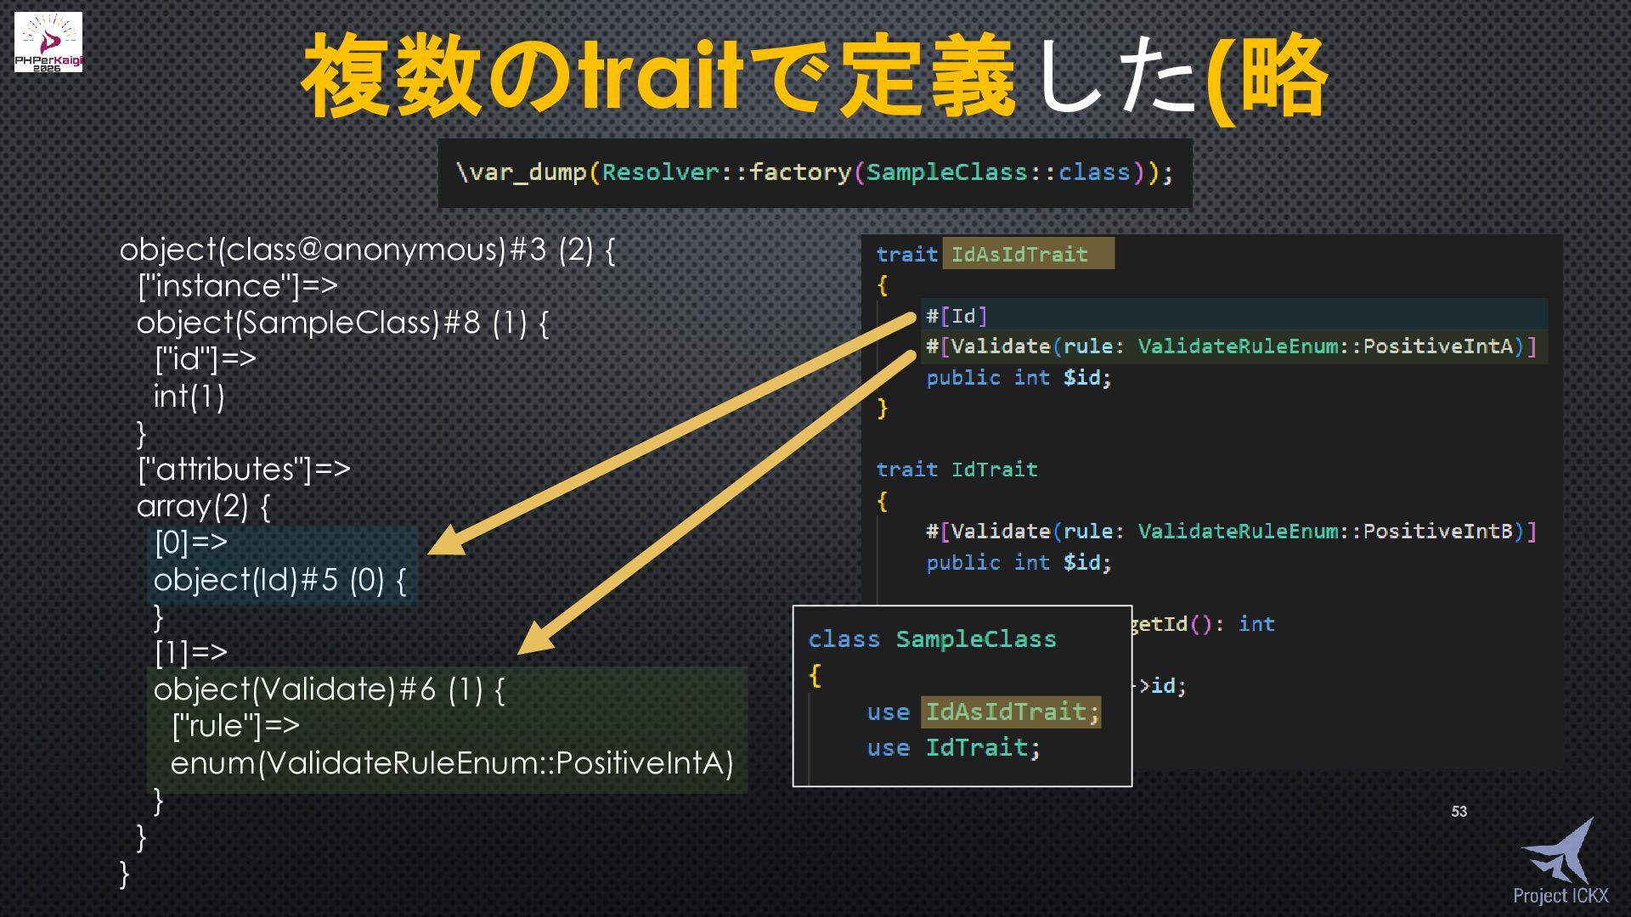
Task: Click the var_dump code snippet
Action: click(814, 173)
